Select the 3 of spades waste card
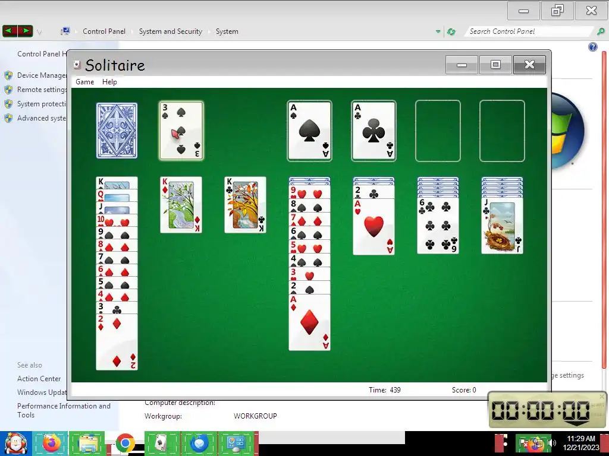 (181, 130)
